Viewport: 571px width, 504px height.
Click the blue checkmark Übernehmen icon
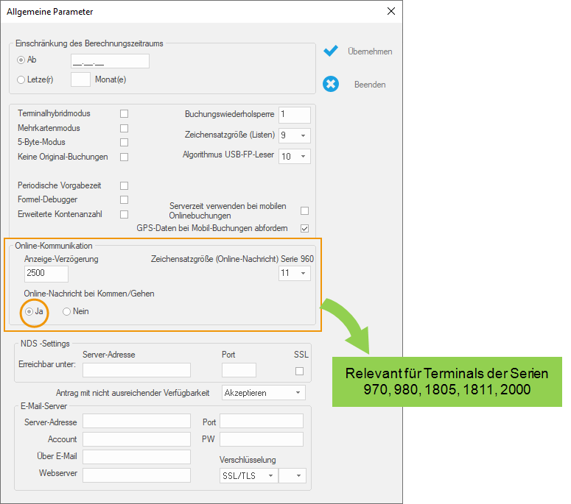tap(331, 51)
